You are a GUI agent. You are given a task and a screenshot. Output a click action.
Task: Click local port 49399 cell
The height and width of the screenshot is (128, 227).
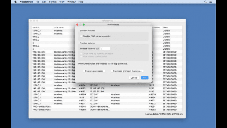click(82, 94)
